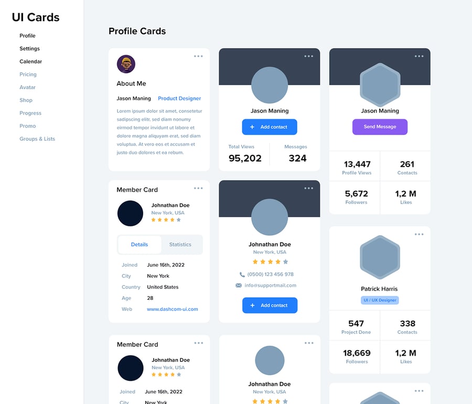Open the www.dashcom-ui.com link

click(173, 309)
